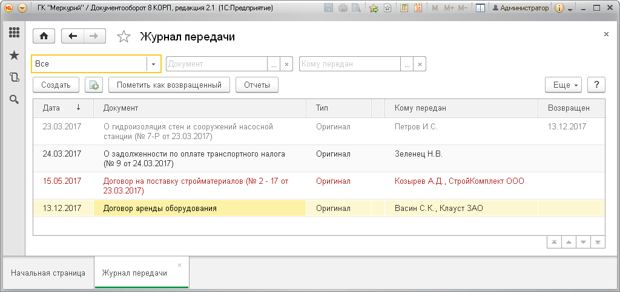The image size is (620, 292).
Task: Move up one row with the arrow
Action: tap(569, 242)
